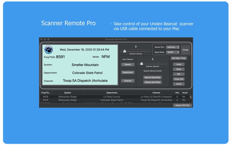The height and width of the screenshot is (145, 232).
Task: Click the Bearcat paw print icon
Action: 48,50
